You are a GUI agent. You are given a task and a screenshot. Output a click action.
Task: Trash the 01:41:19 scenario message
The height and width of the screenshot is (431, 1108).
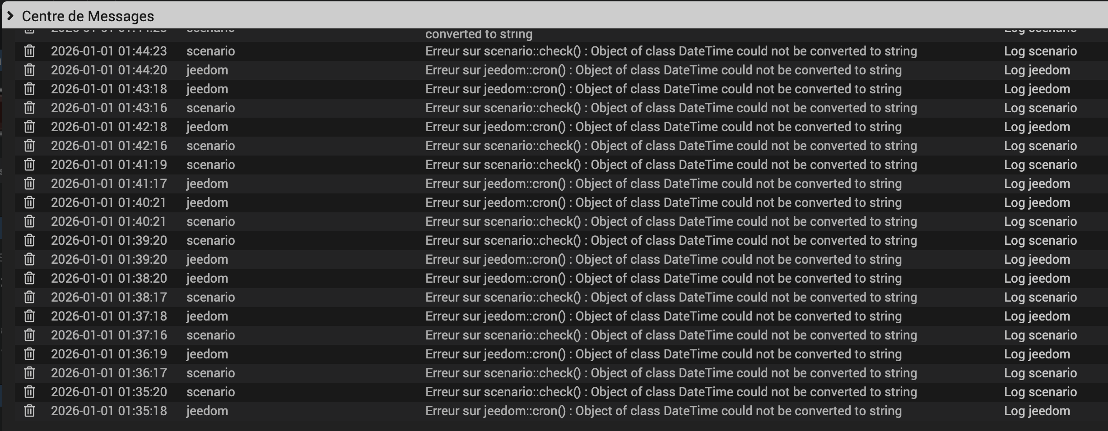(x=29, y=165)
